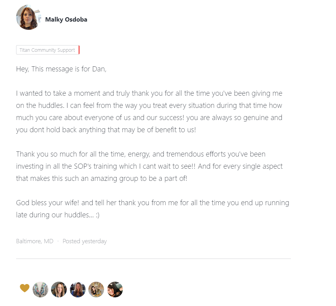The width and height of the screenshot is (336, 306).
Task: Click the gold heart like icon
Action: [25, 288]
